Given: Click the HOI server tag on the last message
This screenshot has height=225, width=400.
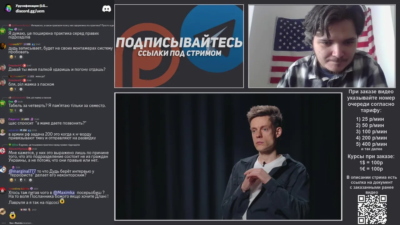Looking at the screenshot, I should (24, 210).
